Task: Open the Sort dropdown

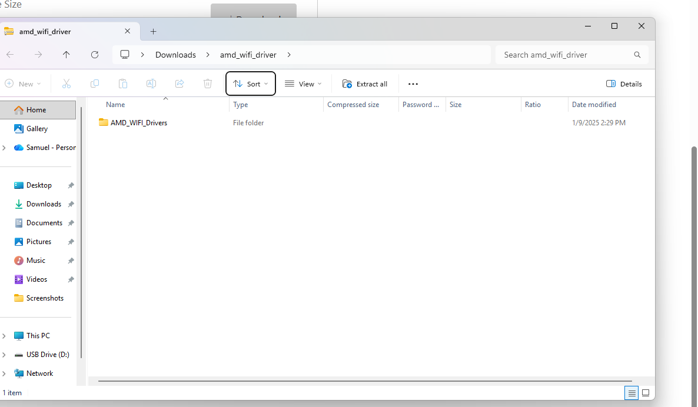Action: (251, 84)
